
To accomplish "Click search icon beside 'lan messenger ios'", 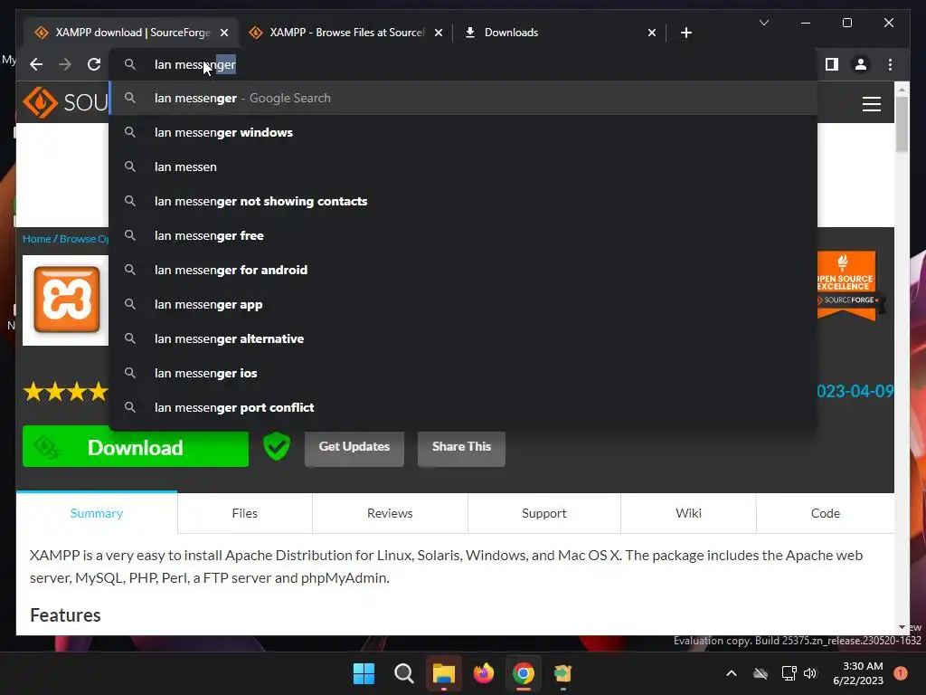I will [x=130, y=373].
